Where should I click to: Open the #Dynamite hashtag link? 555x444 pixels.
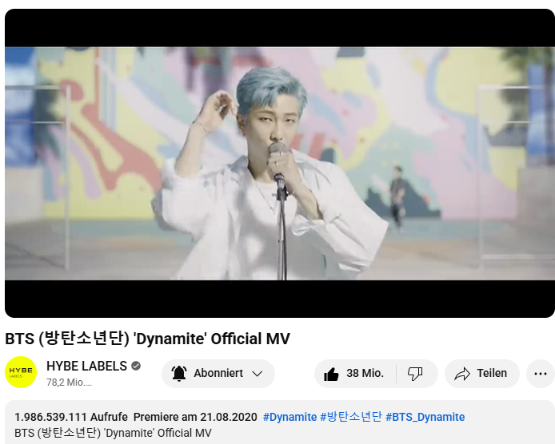(x=289, y=417)
